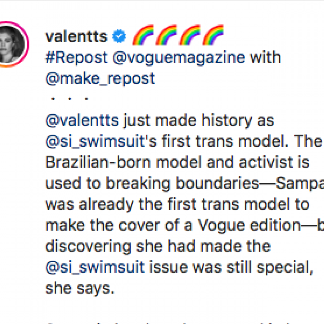Click the 'Vogue edition' caption text
The image size is (324, 324).
249,225
